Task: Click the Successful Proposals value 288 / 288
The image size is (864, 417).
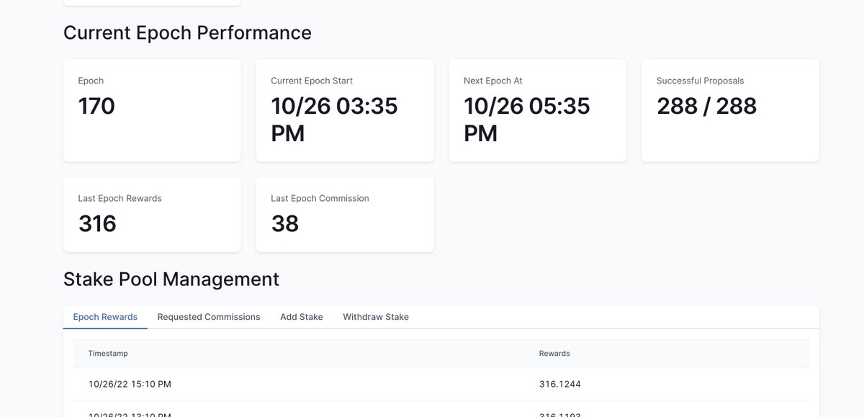Action: pyautogui.click(x=706, y=107)
